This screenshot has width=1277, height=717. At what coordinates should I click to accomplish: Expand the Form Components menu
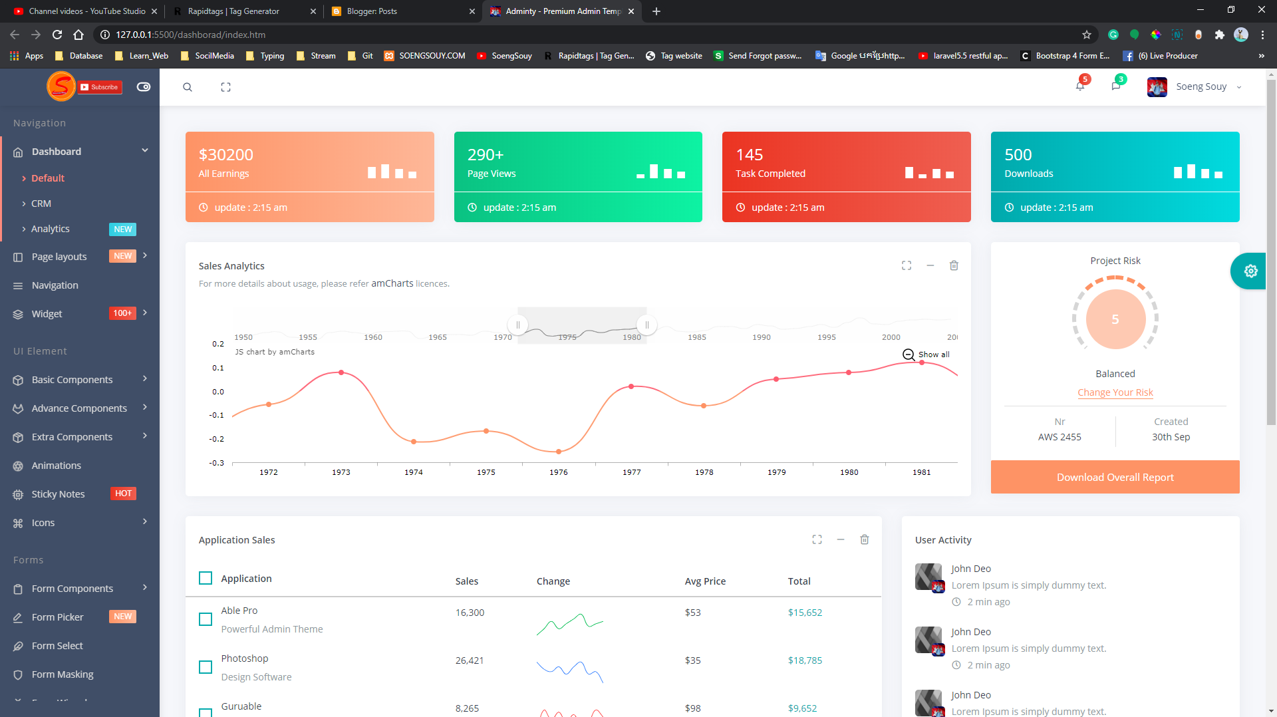[x=80, y=589]
